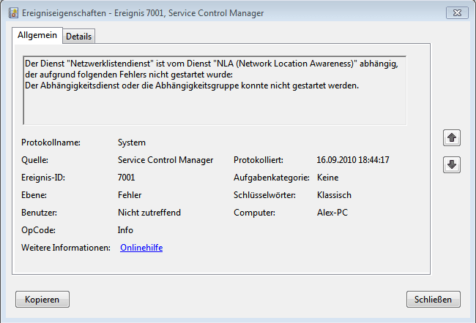Image resolution: width=476 pixels, height=323 pixels.
Task: Click the Schließen button
Action: point(434,300)
